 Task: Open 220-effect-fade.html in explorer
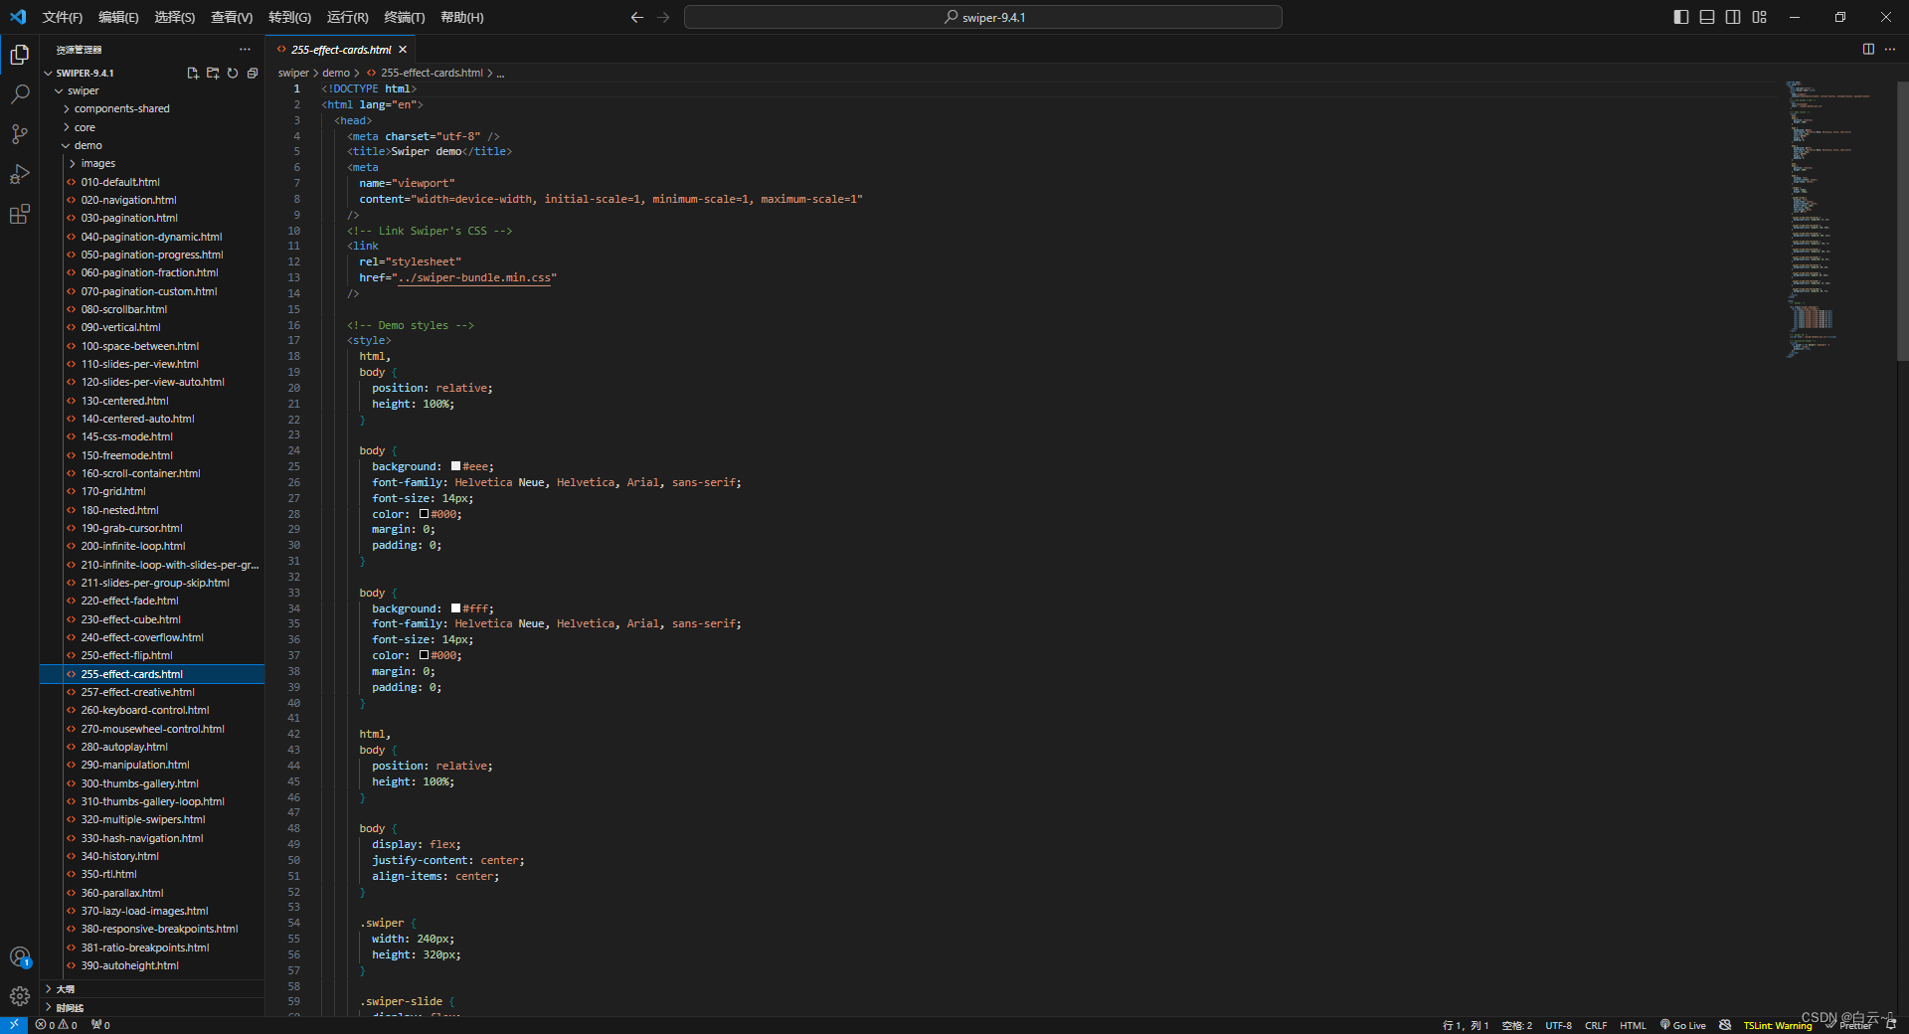pos(152,601)
